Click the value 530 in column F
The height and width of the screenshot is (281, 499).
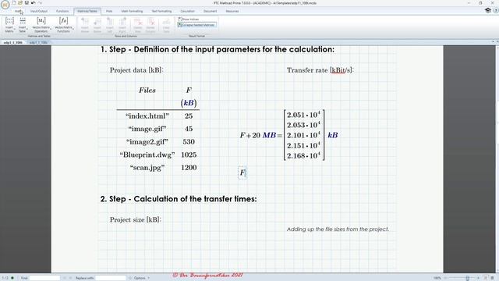pyautogui.click(x=189, y=142)
